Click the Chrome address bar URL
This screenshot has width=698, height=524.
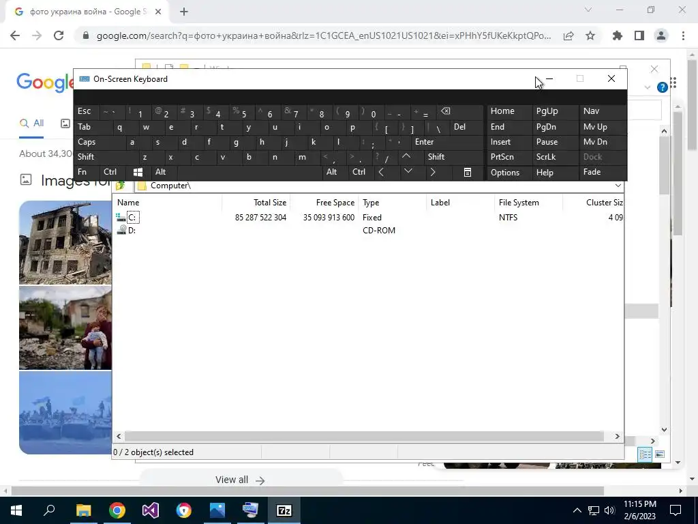(x=324, y=35)
